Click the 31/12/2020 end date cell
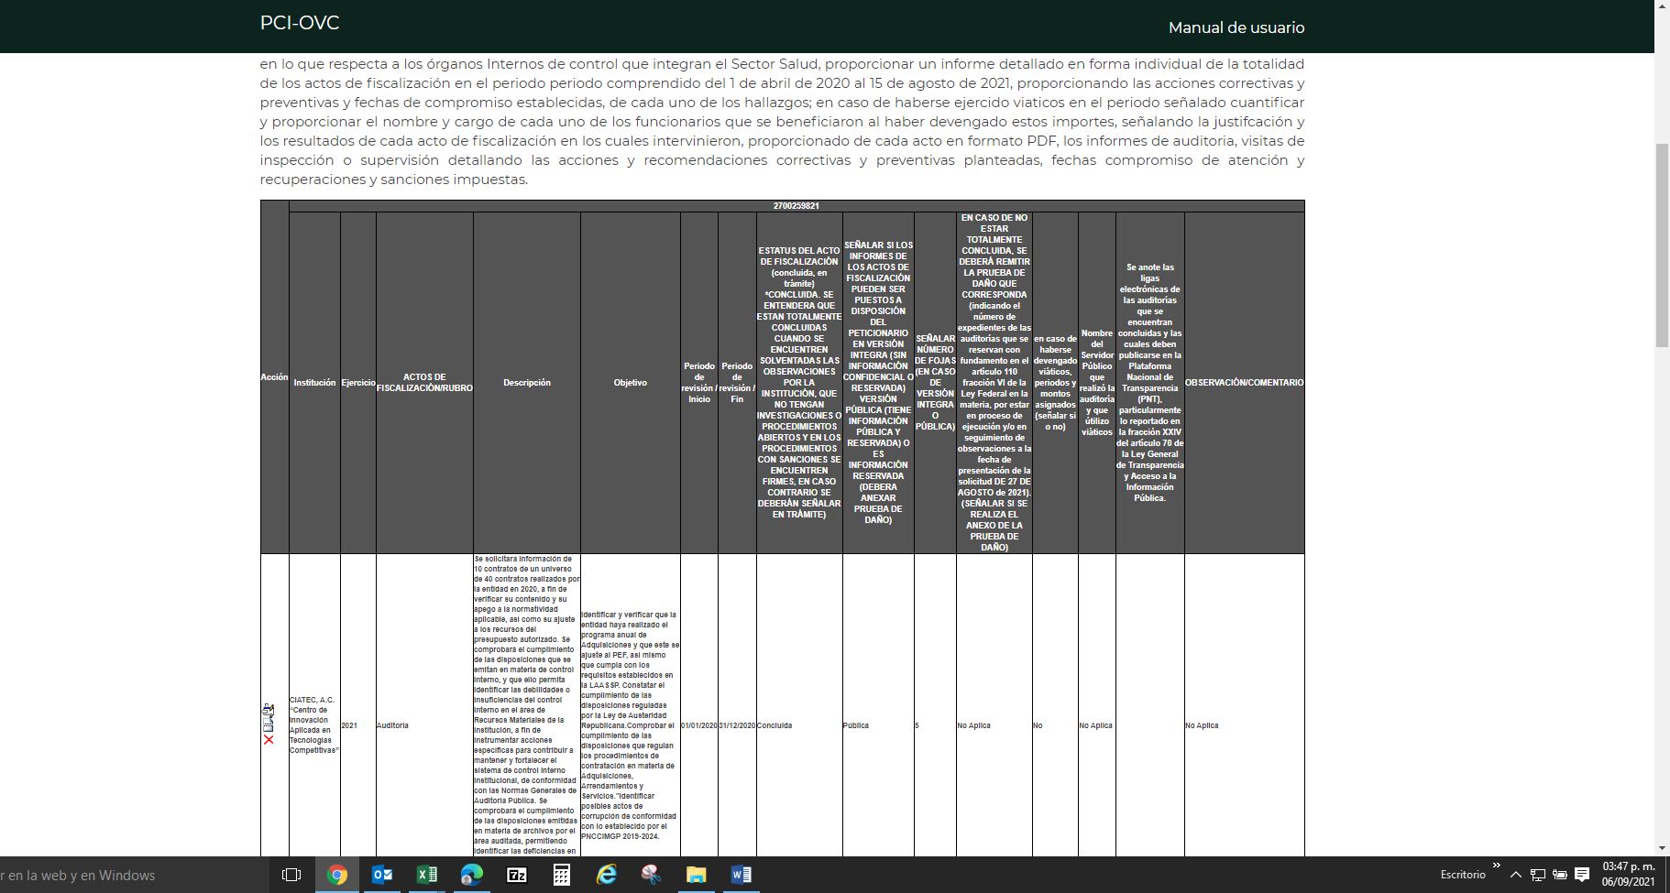Screen dimensions: 1670x893 (x=737, y=725)
